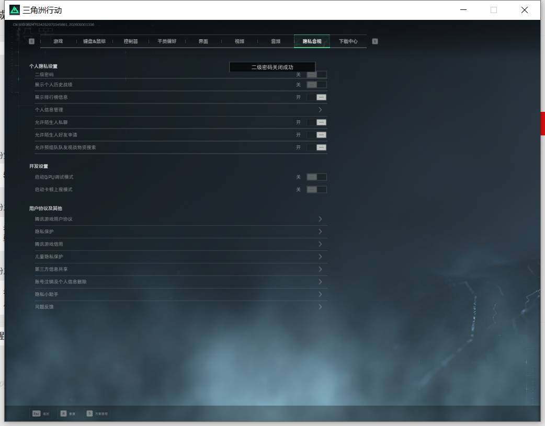This screenshot has width=545, height=426.
Task: Switch off 允许预组队队友观战物资搜索
Action: point(316,147)
